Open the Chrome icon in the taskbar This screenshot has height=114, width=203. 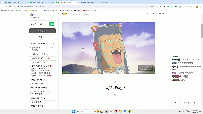pos(130,111)
